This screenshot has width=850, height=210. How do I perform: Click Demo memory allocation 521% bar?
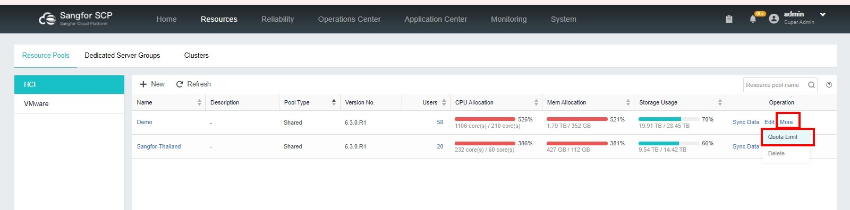pos(577,119)
